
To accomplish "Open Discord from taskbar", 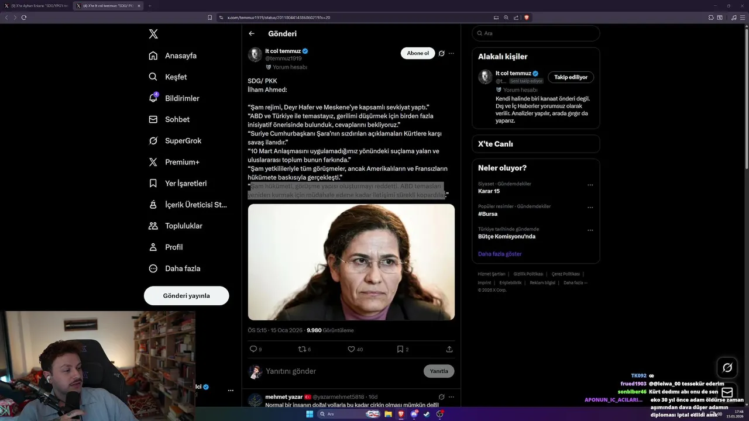I will tap(414, 414).
